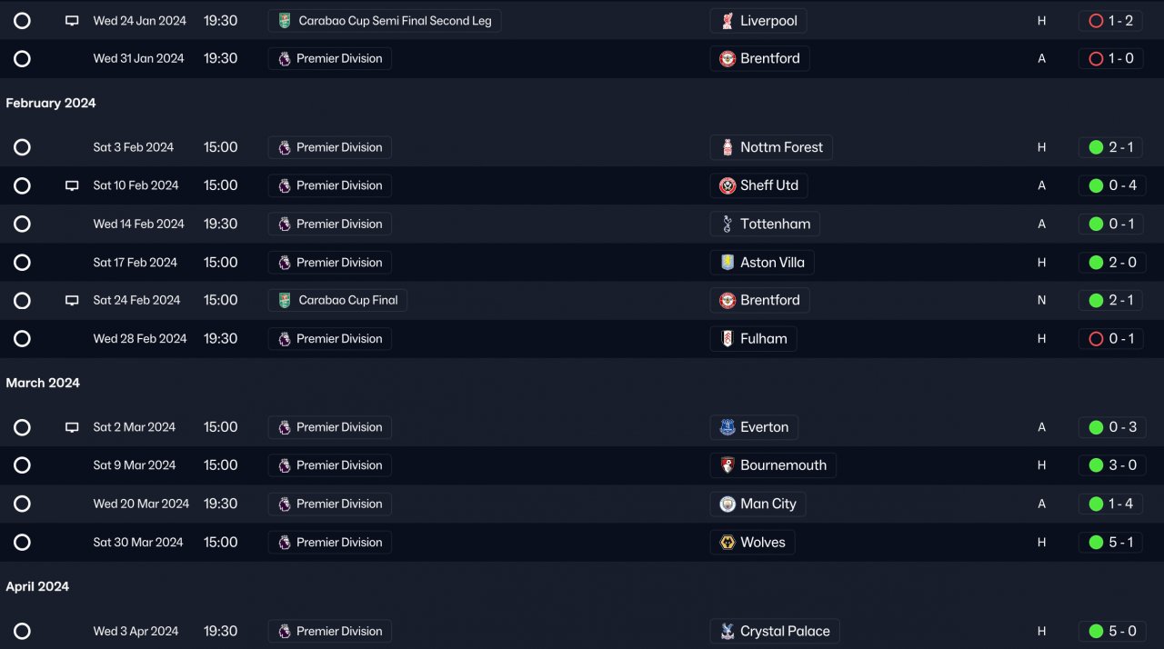Image resolution: width=1164 pixels, height=649 pixels.
Task: Select radio circle for Nottm Forest fixture
Action: tap(23, 147)
